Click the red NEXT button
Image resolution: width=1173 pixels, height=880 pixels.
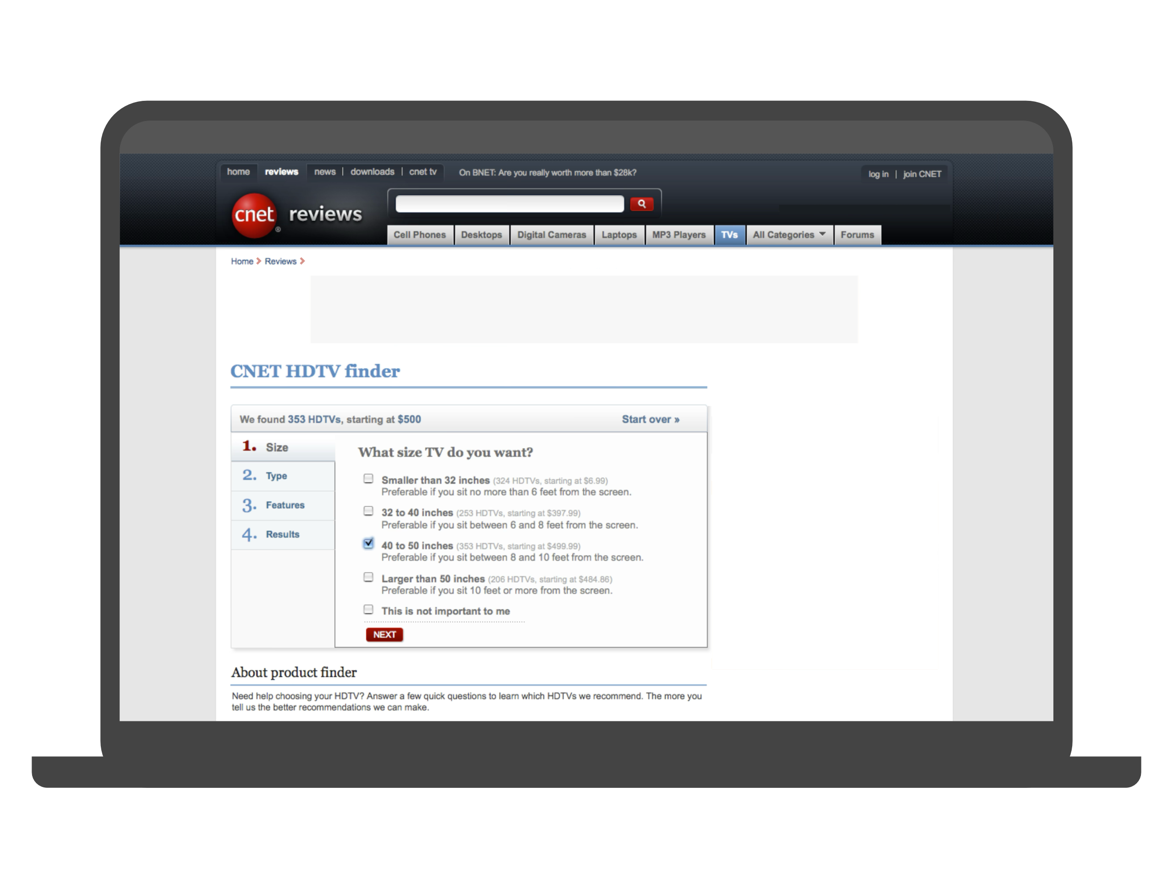(384, 635)
